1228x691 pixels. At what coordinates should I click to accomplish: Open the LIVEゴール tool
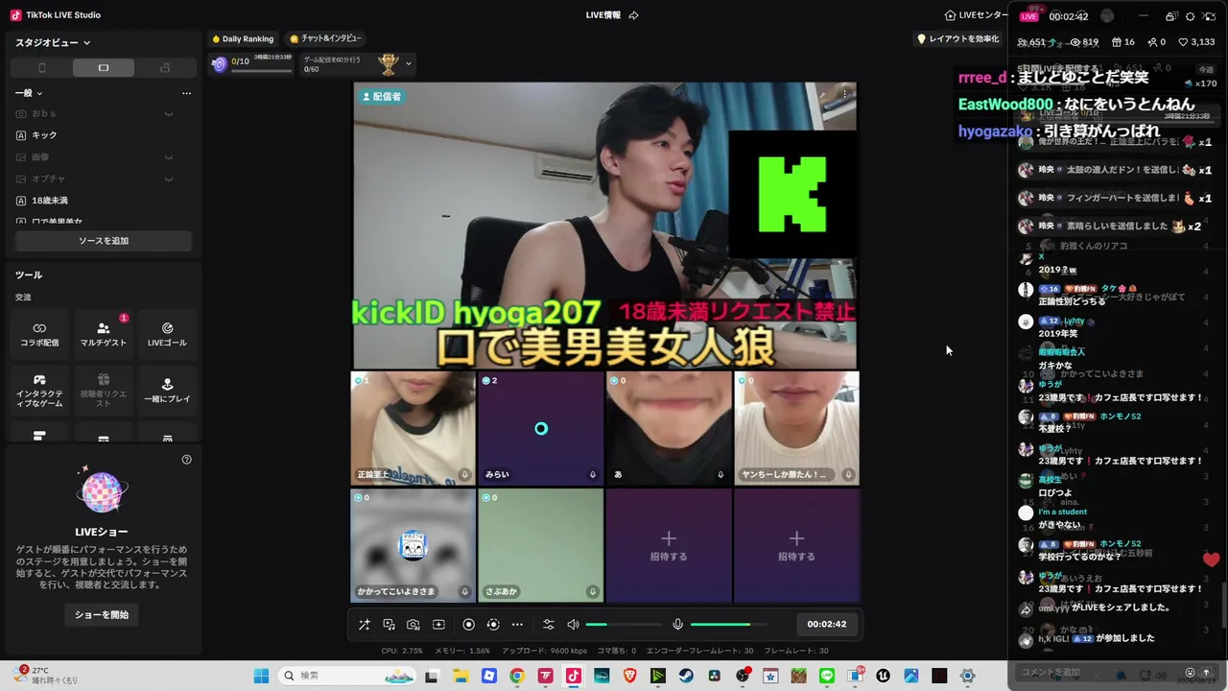point(167,334)
